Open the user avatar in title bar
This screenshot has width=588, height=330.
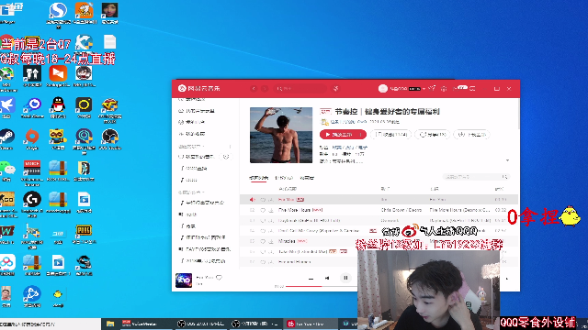(x=383, y=89)
